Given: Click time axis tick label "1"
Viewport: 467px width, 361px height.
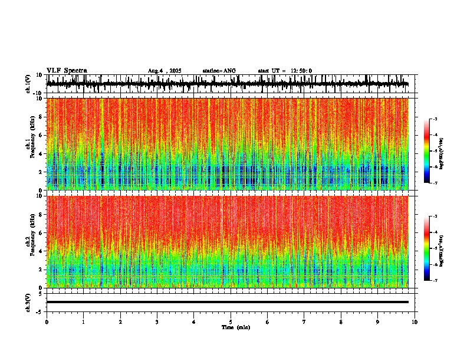Looking at the screenshot, I should (83, 322).
